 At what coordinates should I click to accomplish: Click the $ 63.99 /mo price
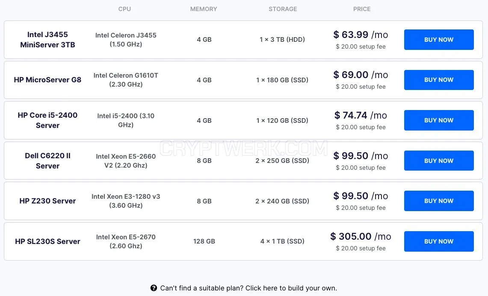click(x=361, y=35)
